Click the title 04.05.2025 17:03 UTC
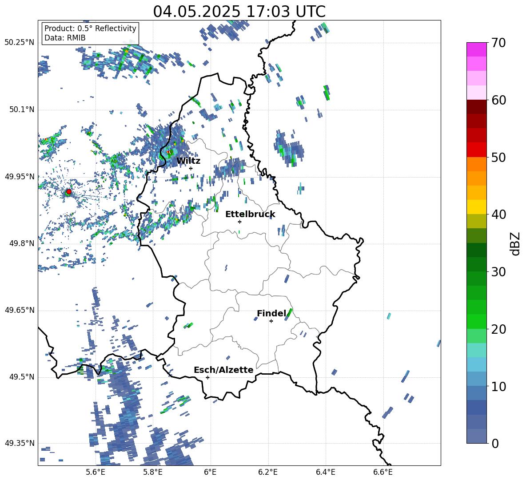The width and height of the screenshot is (526, 481). (x=239, y=11)
